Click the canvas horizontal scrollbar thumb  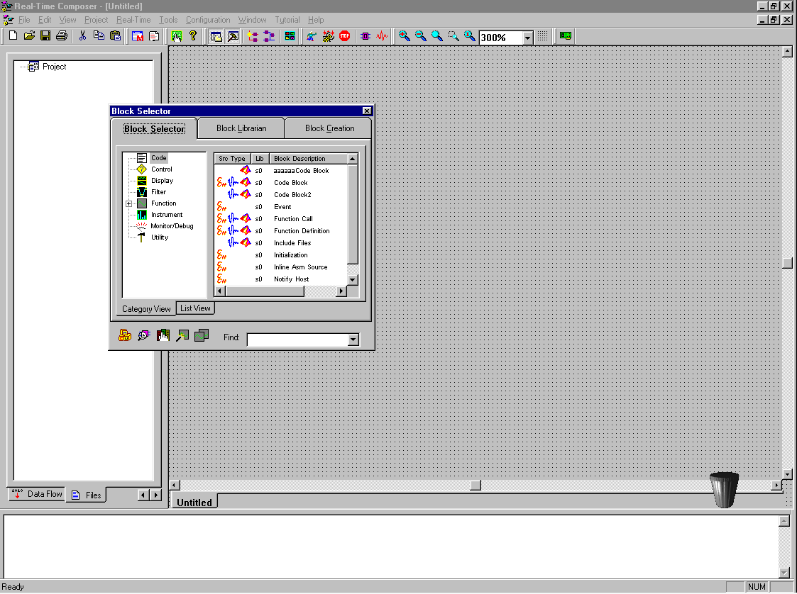476,486
